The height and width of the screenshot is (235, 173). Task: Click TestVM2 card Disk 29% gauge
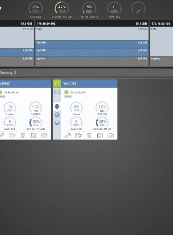36,122
